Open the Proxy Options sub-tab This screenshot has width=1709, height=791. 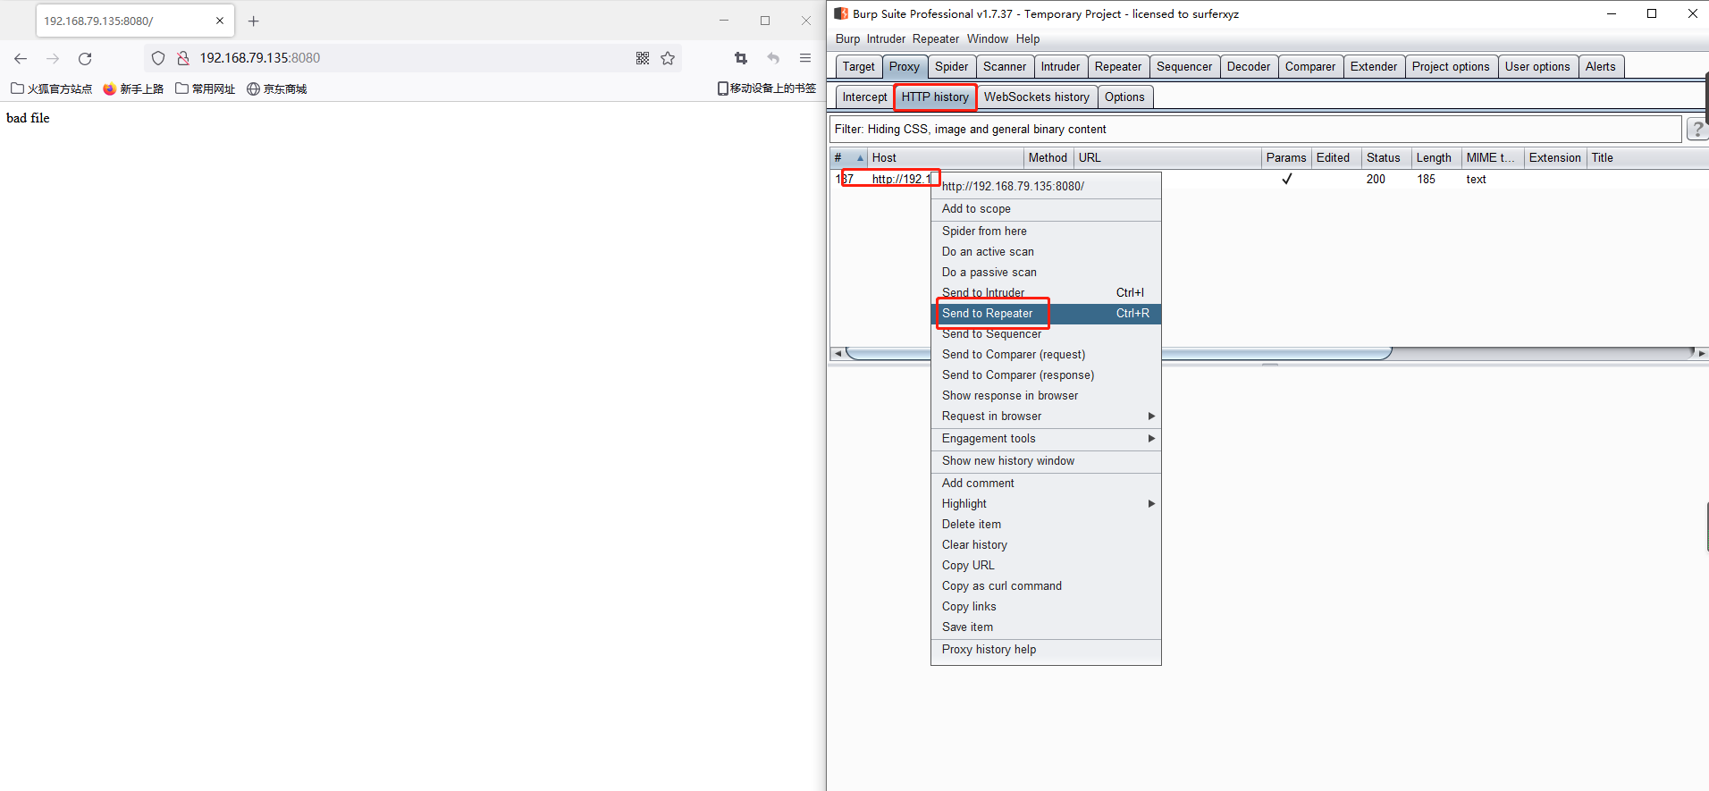coord(1124,97)
